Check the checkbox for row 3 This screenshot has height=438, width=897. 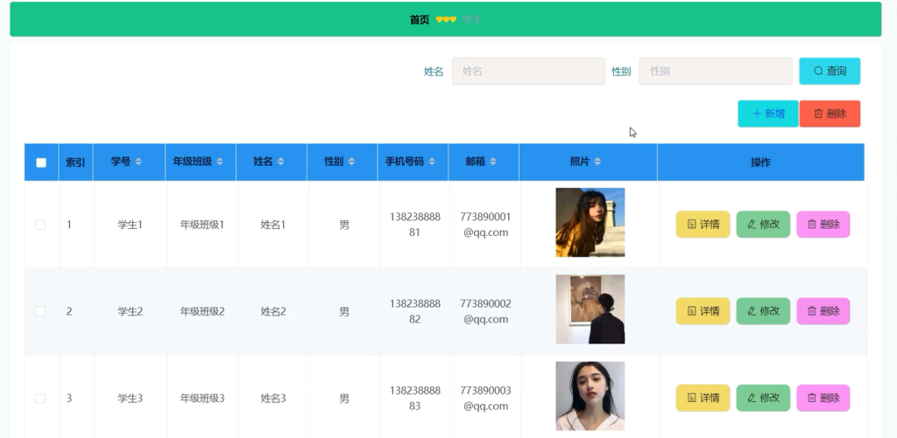click(40, 398)
